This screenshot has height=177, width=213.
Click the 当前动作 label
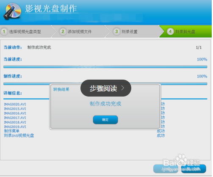click(x=13, y=47)
